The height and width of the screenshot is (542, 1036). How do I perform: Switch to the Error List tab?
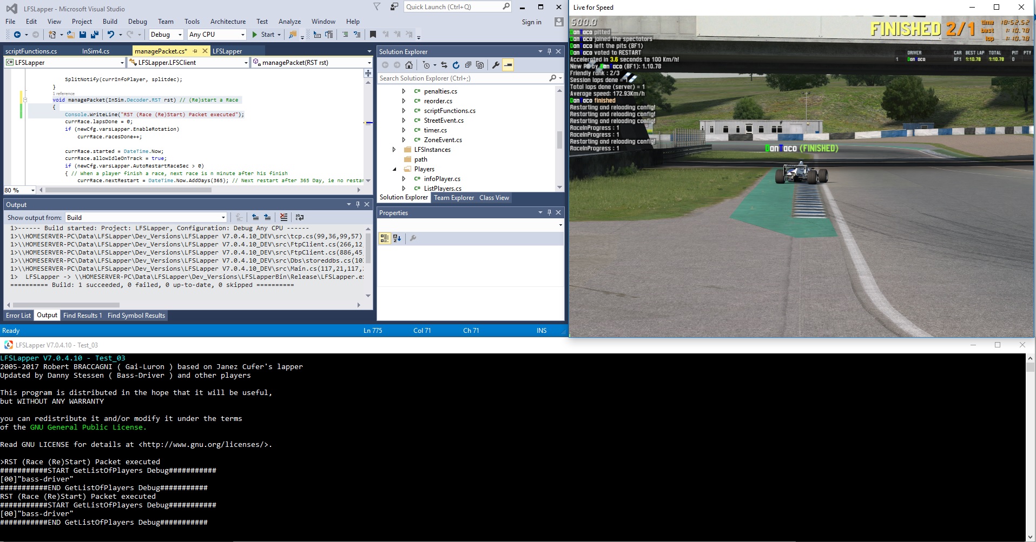tap(18, 316)
